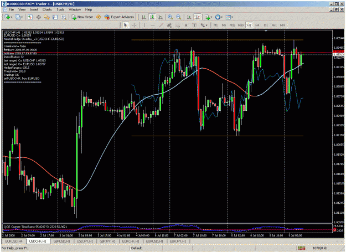The width and height of the screenshot is (346, 252).
Task: Toggle Auto Scroll of the chart
Action: 189,17
